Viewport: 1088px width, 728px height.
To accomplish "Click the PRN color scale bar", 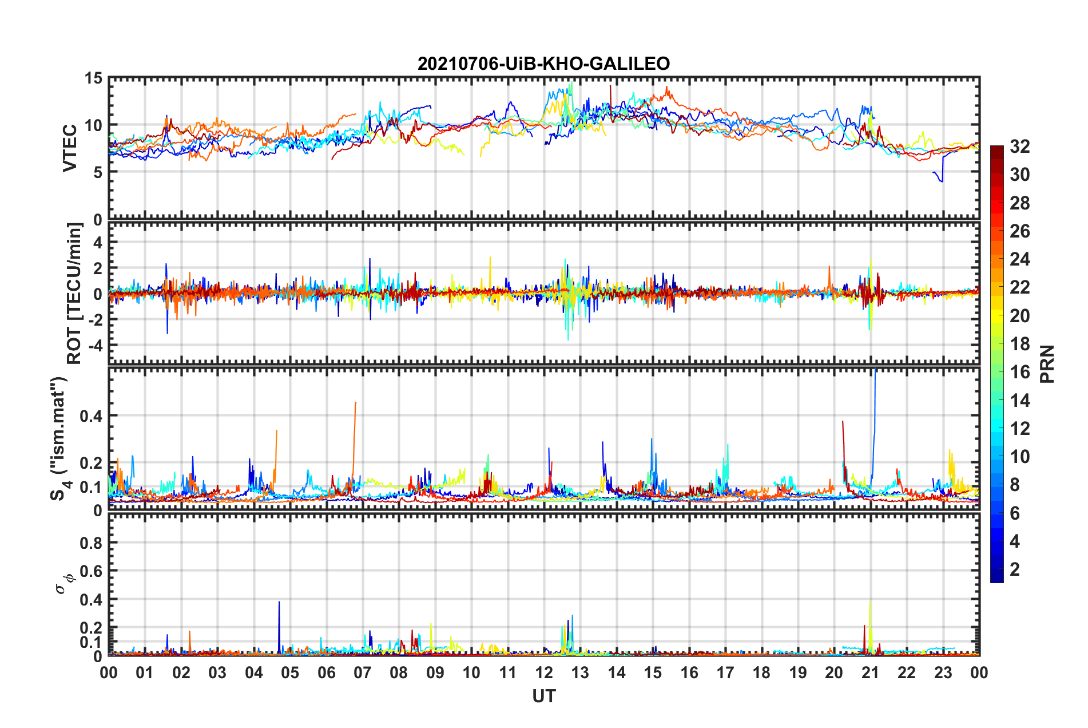I will (996, 364).
